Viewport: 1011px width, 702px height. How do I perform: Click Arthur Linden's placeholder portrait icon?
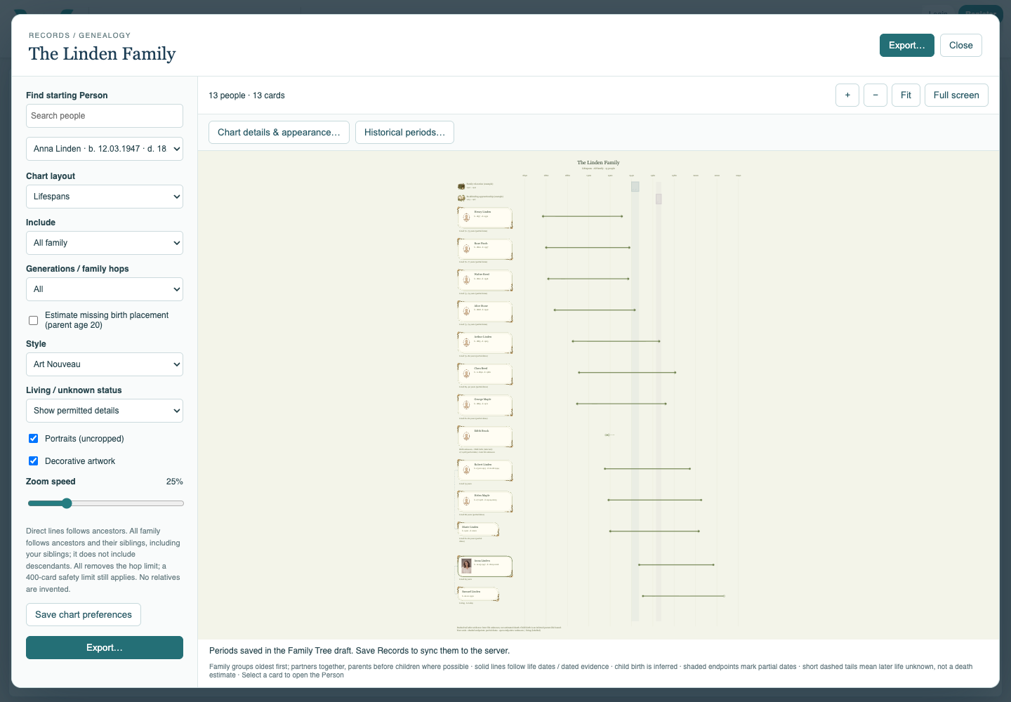(x=466, y=343)
